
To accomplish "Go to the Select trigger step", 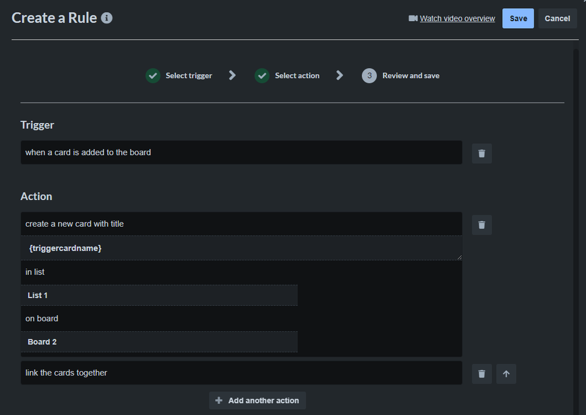I will 189,76.
